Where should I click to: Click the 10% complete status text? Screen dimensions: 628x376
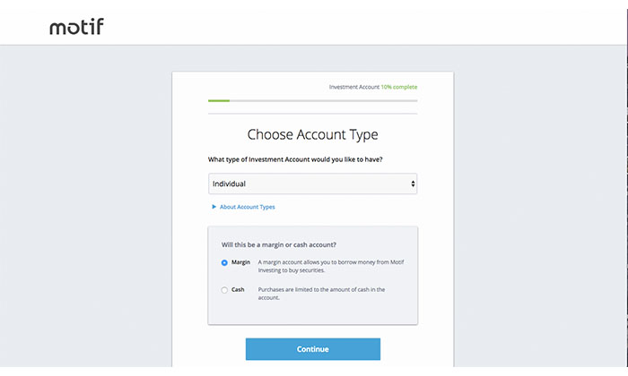tap(399, 87)
